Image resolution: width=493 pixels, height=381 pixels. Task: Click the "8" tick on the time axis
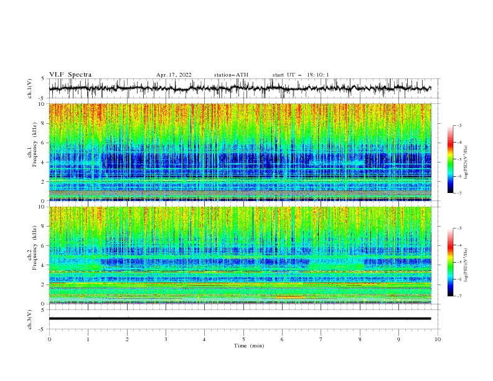[360, 339]
